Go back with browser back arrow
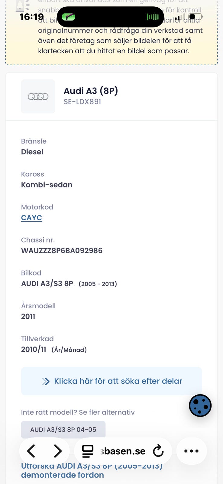 pos(31,451)
